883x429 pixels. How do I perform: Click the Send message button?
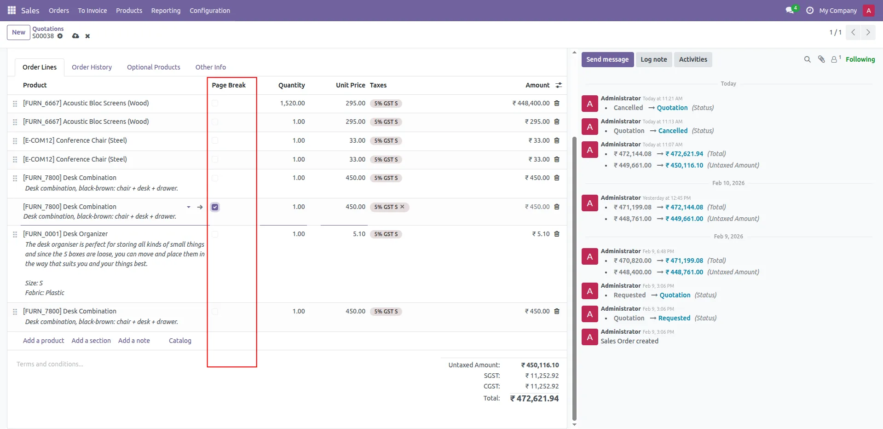tap(607, 59)
